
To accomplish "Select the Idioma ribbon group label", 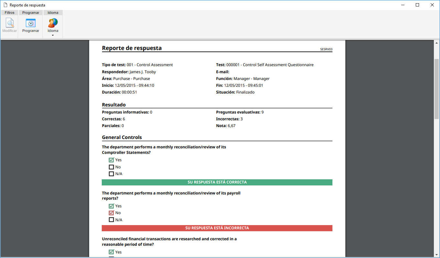I will pyautogui.click(x=53, y=13).
